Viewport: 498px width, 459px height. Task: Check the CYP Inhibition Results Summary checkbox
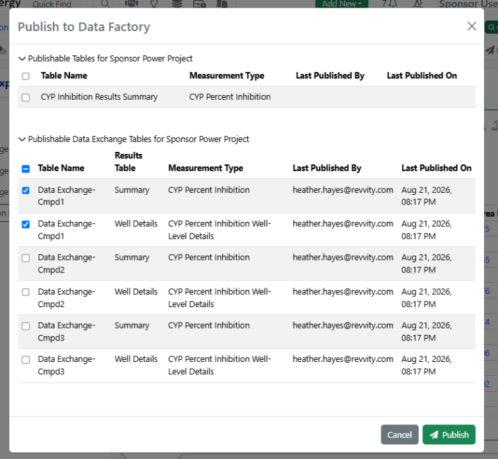26,97
